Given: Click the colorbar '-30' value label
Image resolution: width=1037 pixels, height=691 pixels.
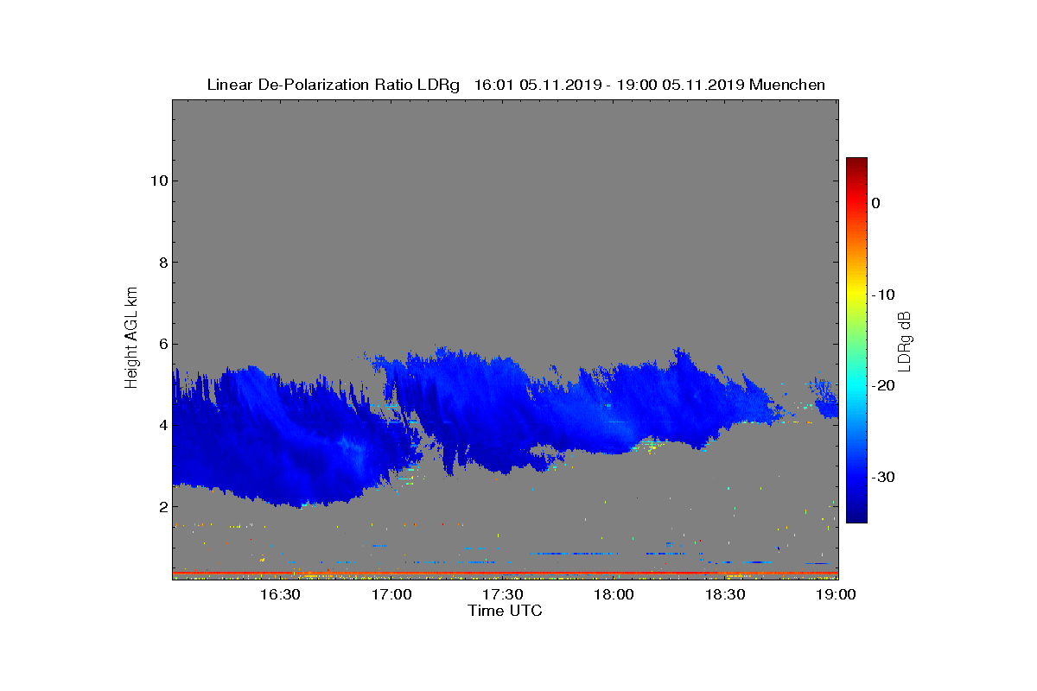Looking at the screenshot, I should click(882, 477).
